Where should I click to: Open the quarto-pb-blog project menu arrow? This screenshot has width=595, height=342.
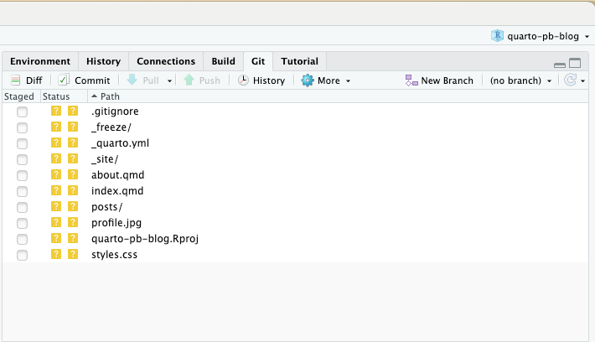tap(587, 36)
